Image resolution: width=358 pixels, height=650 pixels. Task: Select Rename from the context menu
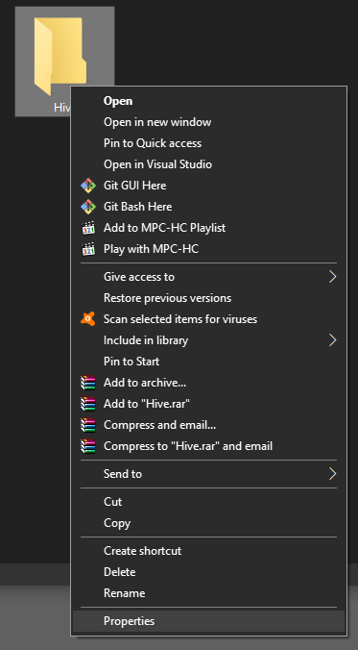208,593
